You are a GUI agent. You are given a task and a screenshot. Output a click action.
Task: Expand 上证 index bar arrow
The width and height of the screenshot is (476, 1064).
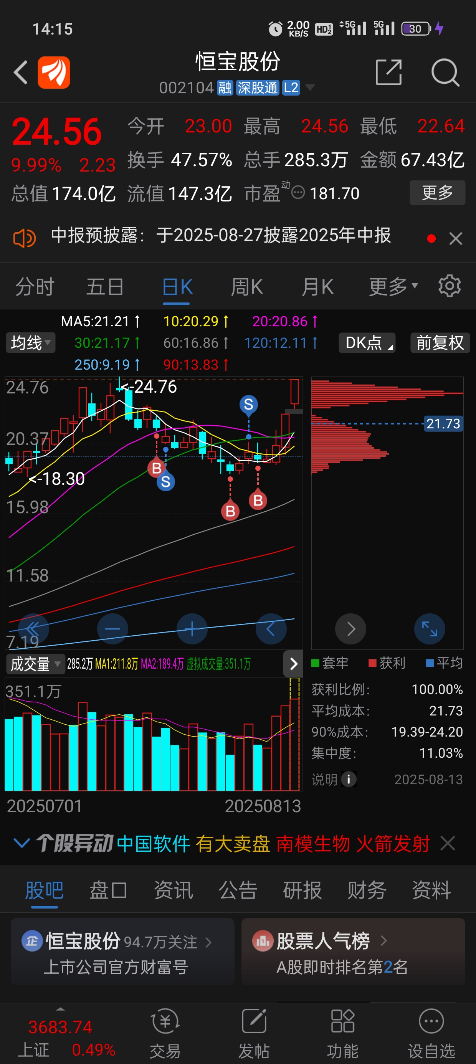[x=60, y=1009]
